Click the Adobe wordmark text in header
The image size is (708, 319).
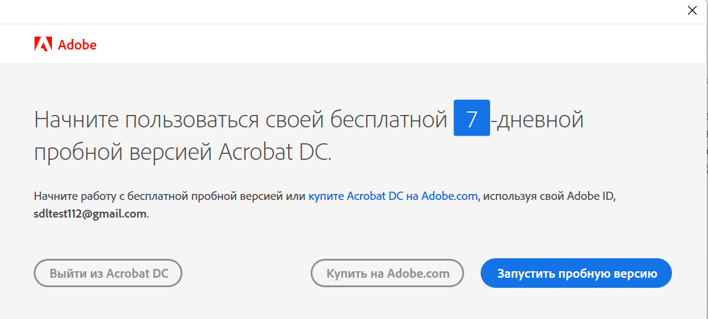(x=77, y=45)
